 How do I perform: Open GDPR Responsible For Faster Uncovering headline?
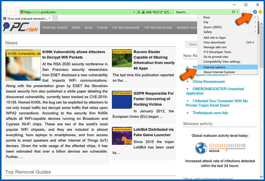(x=154, y=99)
